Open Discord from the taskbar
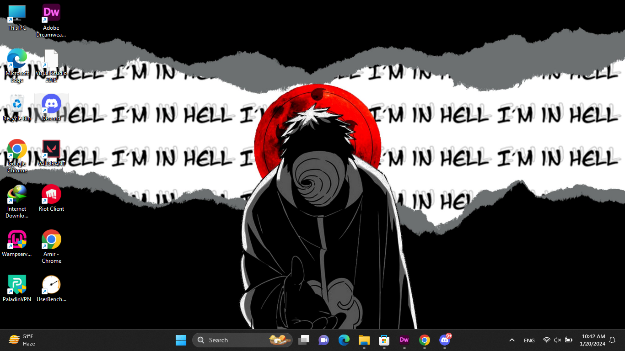Screen dimensions: 625x351 pyautogui.click(x=445, y=340)
